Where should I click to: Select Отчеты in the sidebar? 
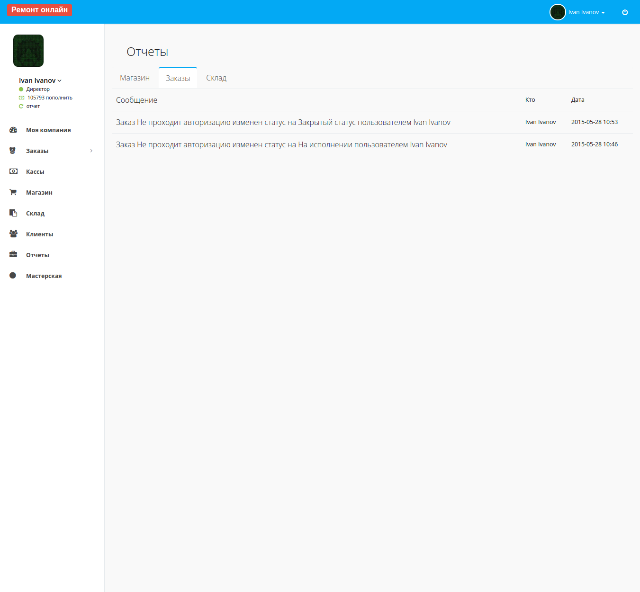tap(37, 255)
